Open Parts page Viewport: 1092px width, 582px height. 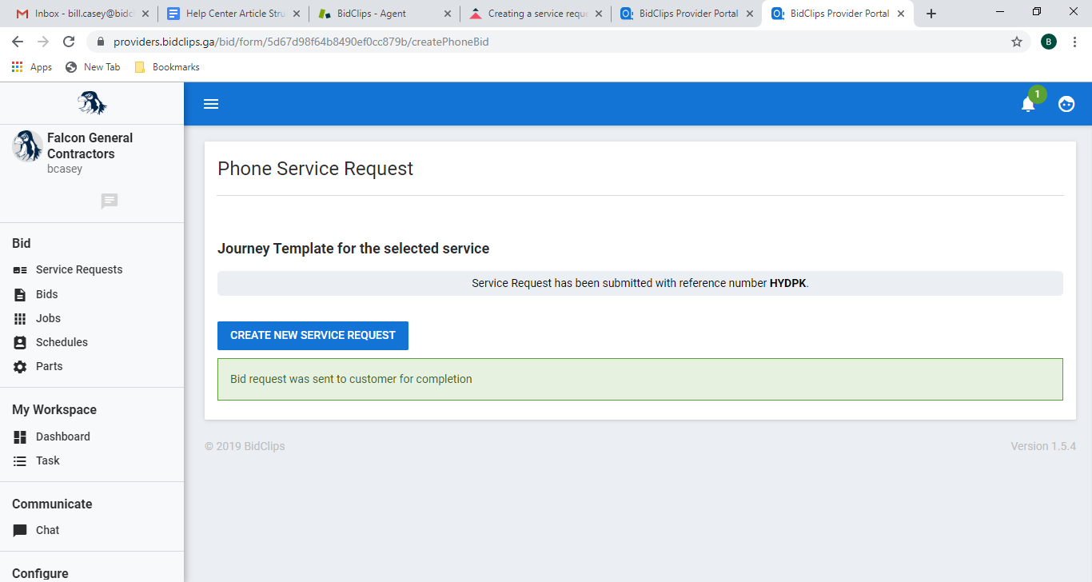click(49, 366)
